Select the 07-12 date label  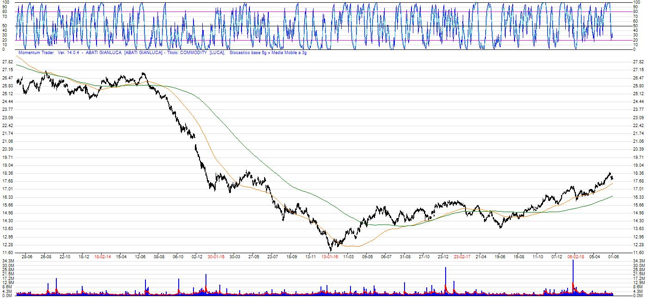click(557, 256)
